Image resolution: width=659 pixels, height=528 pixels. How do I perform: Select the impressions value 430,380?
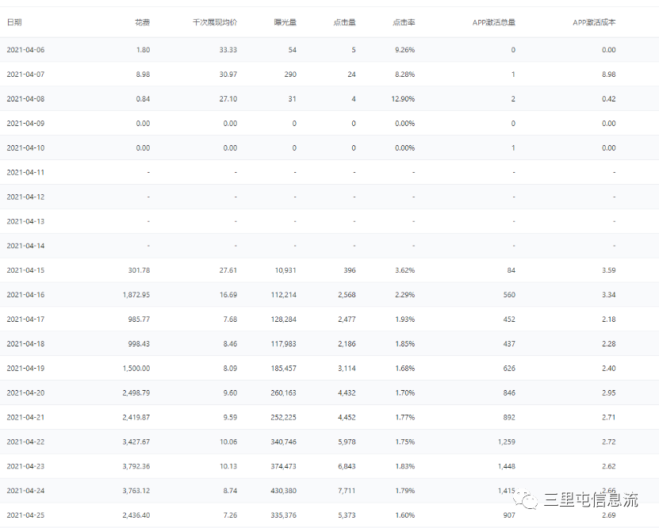278,491
